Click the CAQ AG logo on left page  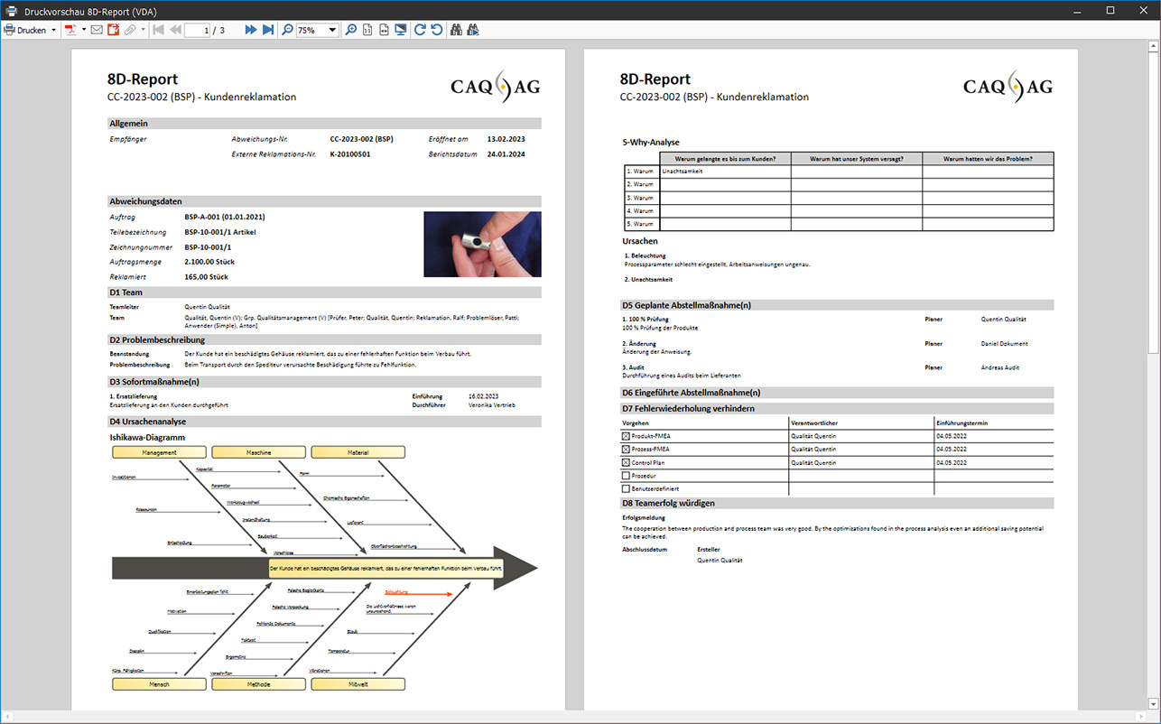point(495,87)
